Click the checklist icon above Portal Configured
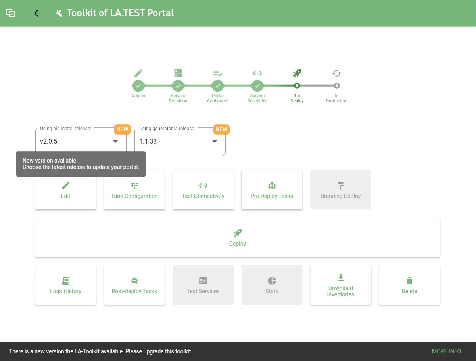Image resolution: width=476 pixels, height=361 pixels. tap(218, 73)
